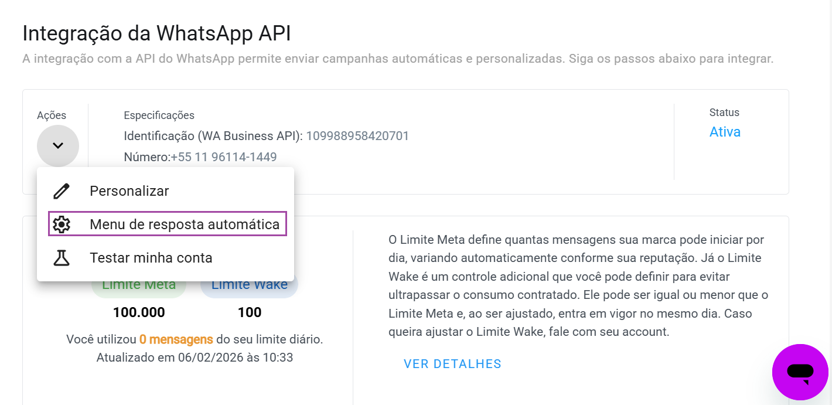
Task: Select the Limite Meta chip
Action: (138, 284)
